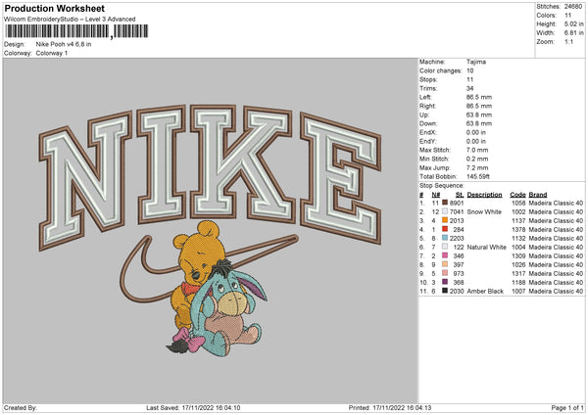Pick the red swatch for code 1378
The height and width of the screenshot is (415, 588).
pos(445,229)
